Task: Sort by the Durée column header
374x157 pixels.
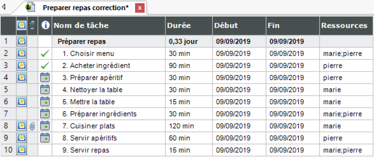Action: [189, 25]
